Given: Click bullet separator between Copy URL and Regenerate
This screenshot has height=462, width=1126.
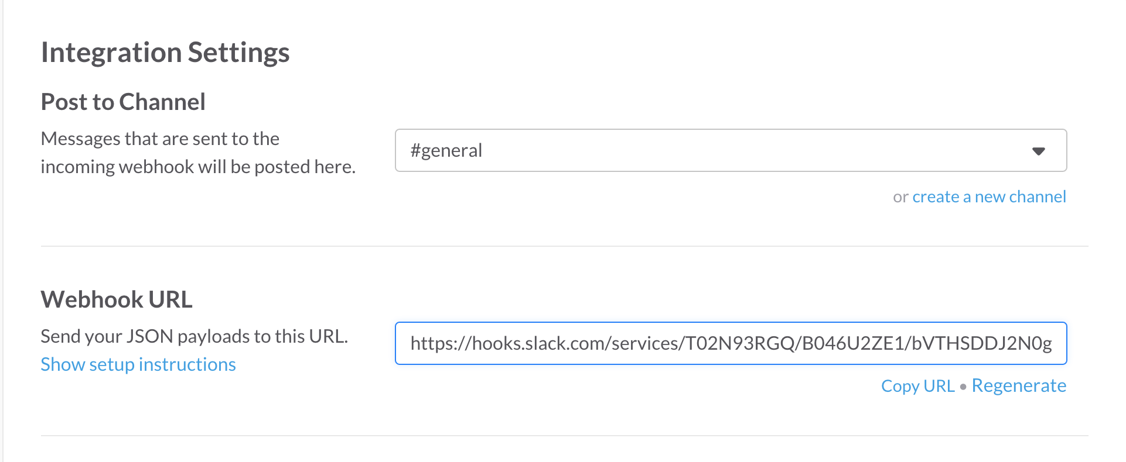Looking at the screenshot, I should point(963,387).
